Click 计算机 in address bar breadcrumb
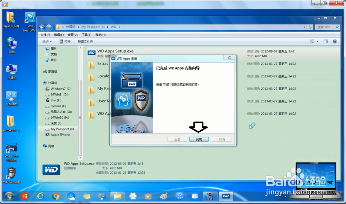The height and width of the screenshot is (204, 346). pyautogui.click(x=71, y=27)
